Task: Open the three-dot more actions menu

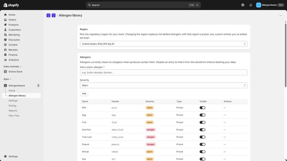Action: tap(281, 15)
